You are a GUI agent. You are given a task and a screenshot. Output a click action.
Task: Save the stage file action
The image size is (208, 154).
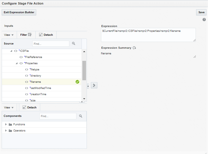tap(201, 12)
